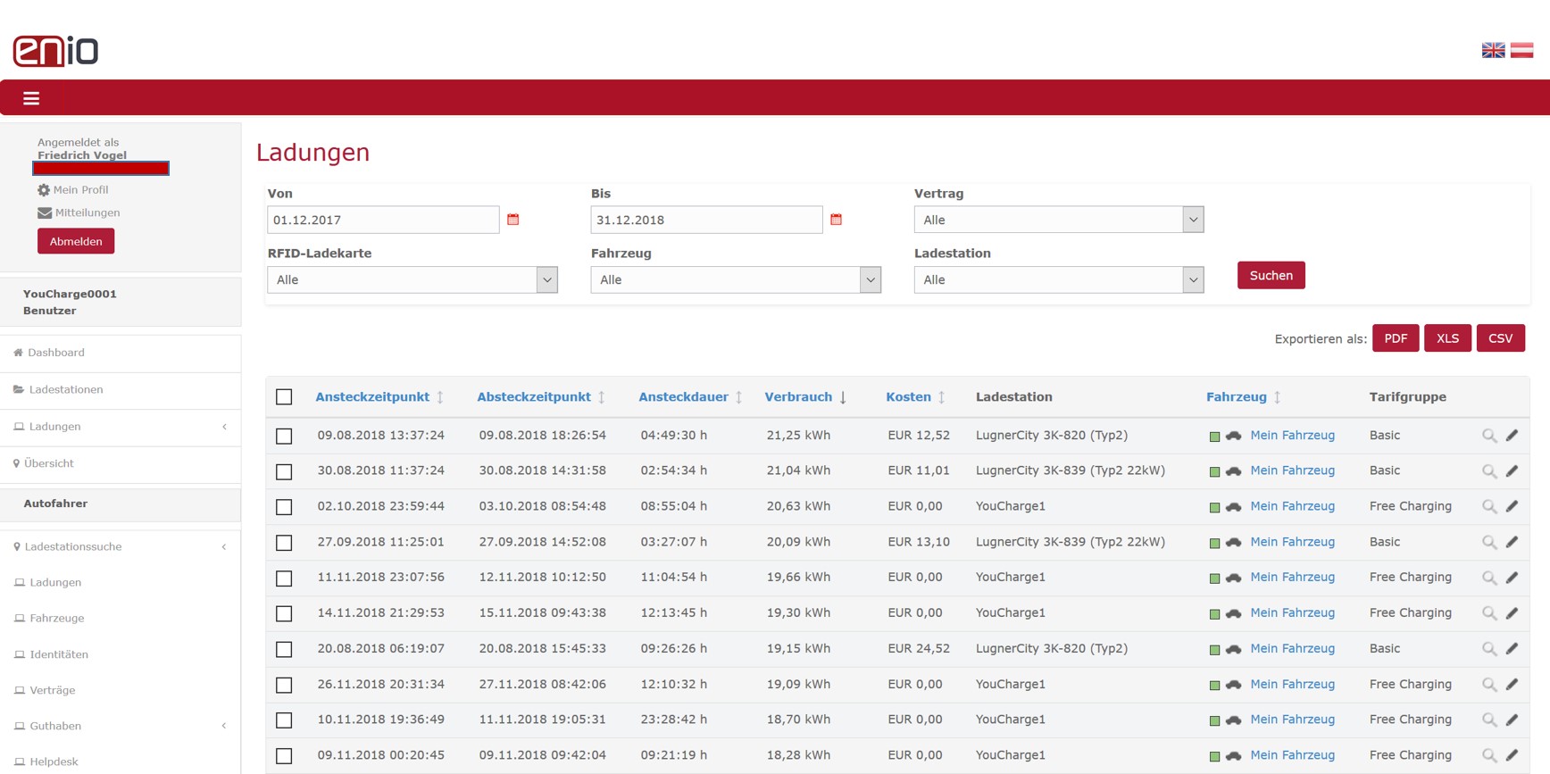Open calendar picker for Bis date
The width and height of the screenshot is (1550, 774).
point(836,220)
